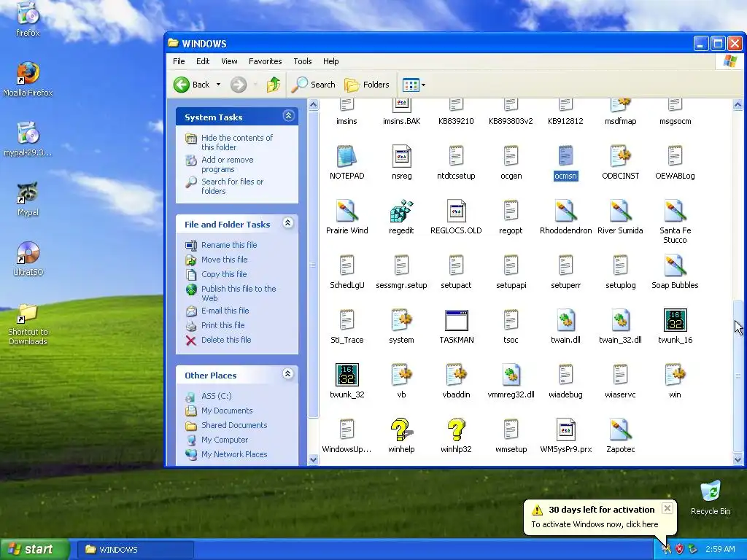Click E-mail this file link
This screenshot has height=560, width=747.
coord(225,311)
